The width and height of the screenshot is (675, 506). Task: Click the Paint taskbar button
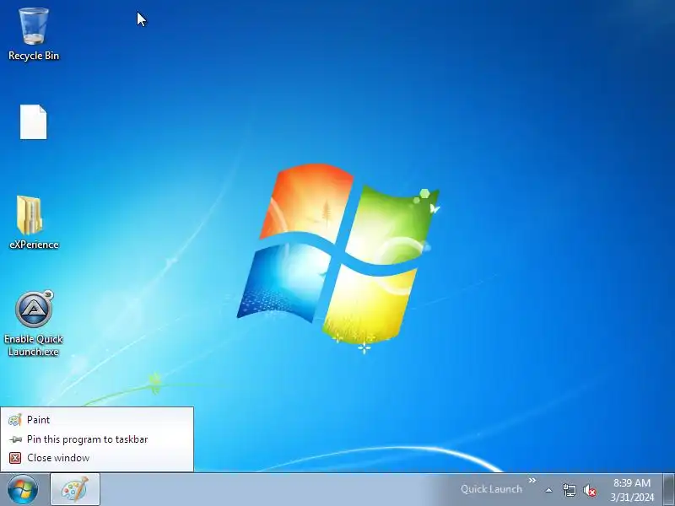tap(75, 489)
